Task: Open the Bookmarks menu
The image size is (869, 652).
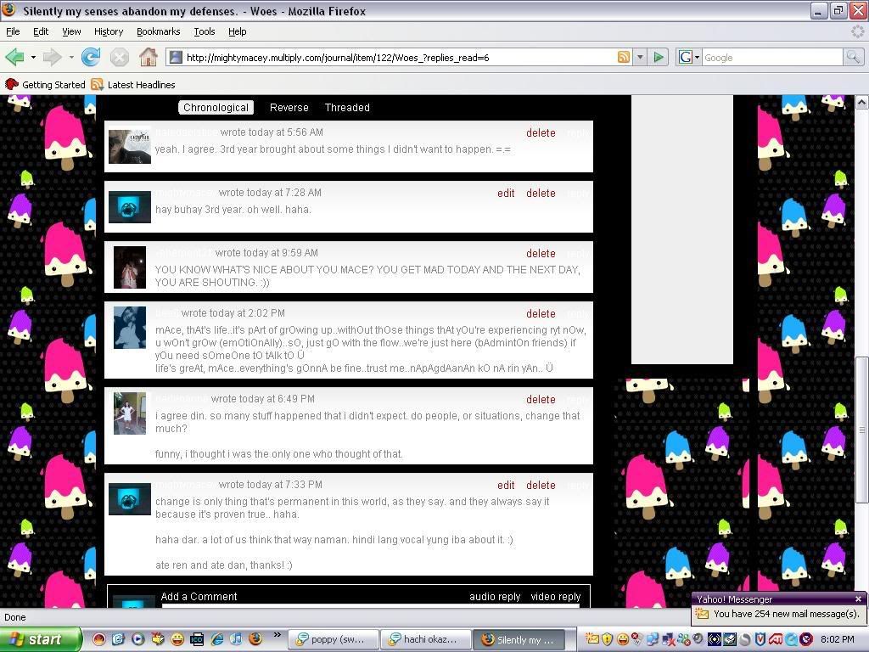Action: (158, 31)
